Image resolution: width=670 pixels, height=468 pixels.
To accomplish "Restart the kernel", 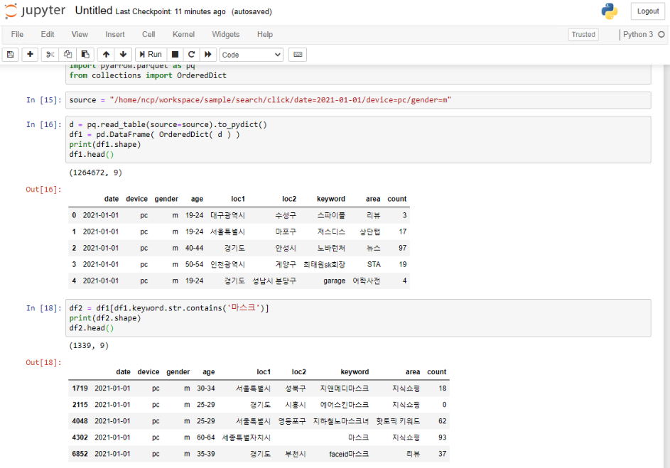I will coord(191,55).
